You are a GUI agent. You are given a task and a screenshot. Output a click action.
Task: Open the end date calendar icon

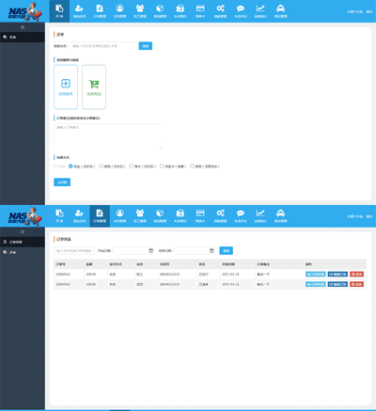click(211, 250)
